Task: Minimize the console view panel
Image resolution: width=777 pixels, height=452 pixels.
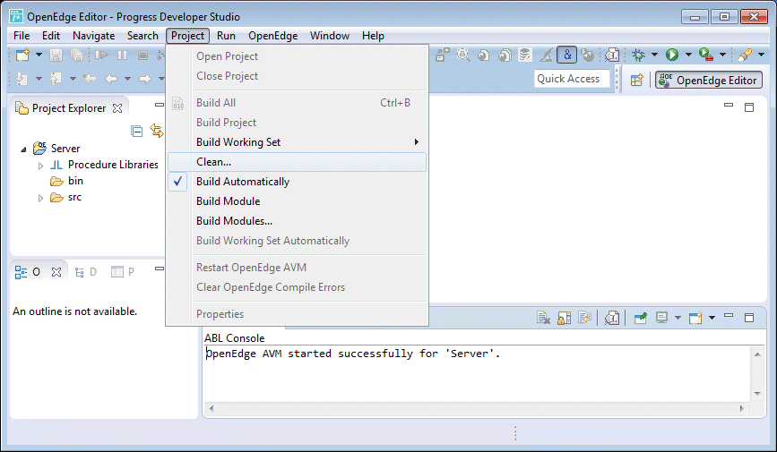Action: click(x=729, y=315)
